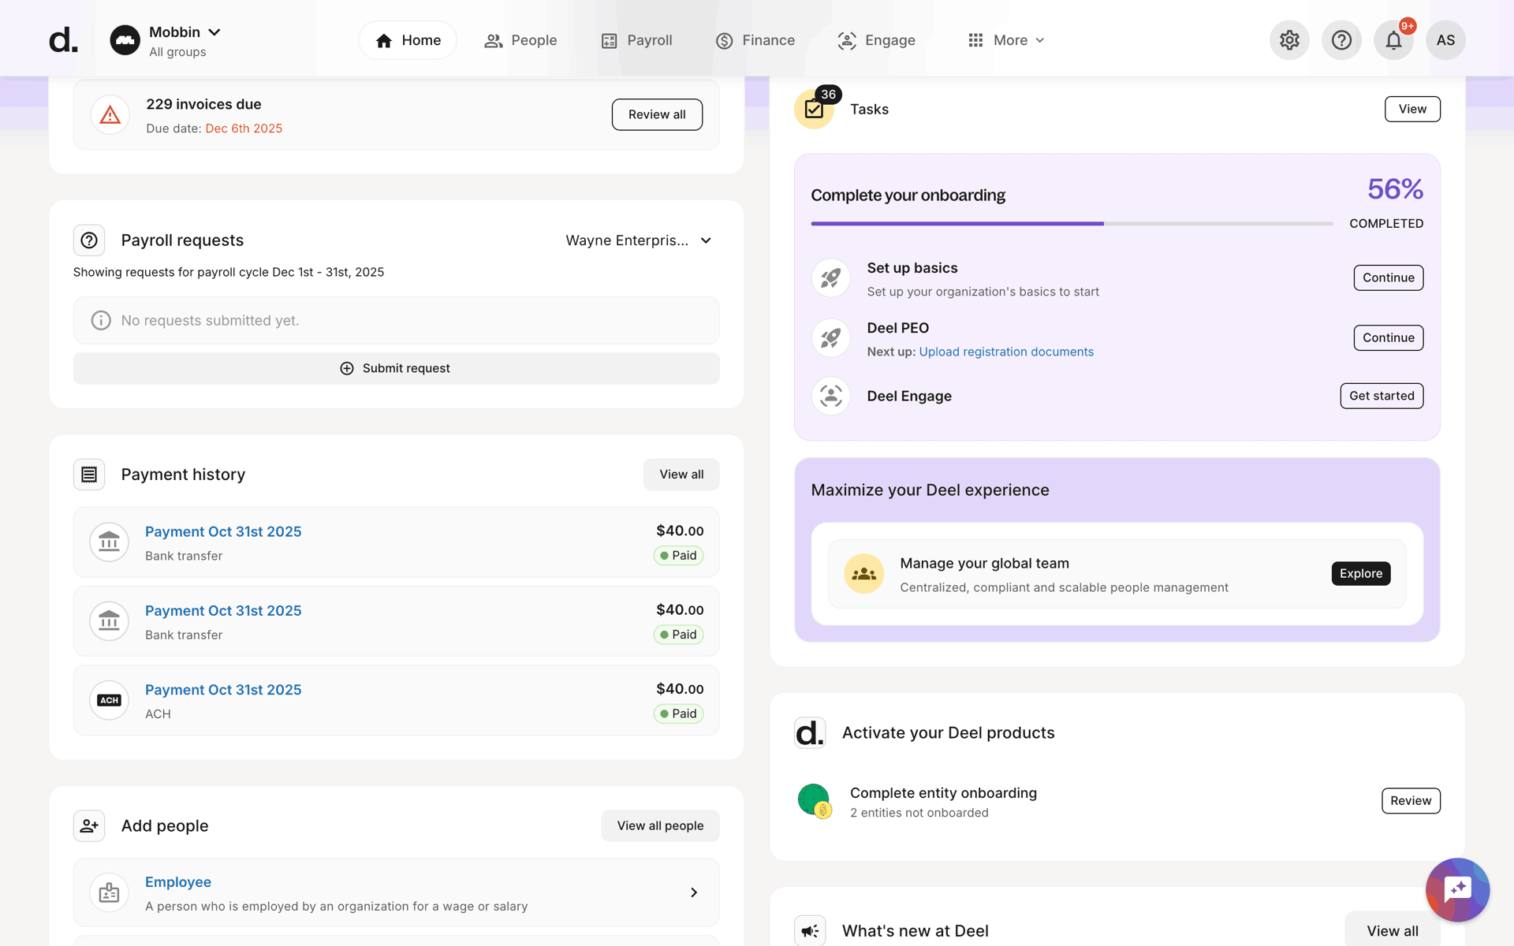Click the Payroll requests question icon
The width and height of the screenshot is (1514, 946).
coord(89,240)
